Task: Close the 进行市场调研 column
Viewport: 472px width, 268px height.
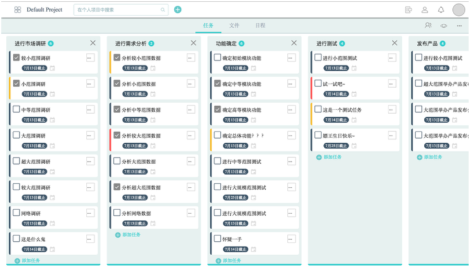Action: (x=93, y=43)
